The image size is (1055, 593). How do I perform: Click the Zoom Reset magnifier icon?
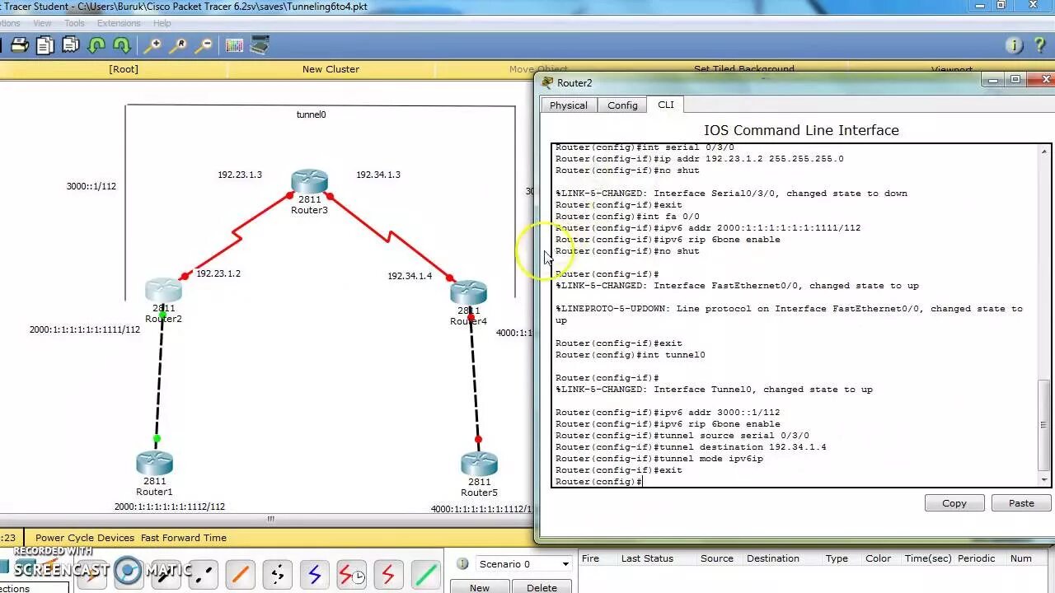[178, 45]
